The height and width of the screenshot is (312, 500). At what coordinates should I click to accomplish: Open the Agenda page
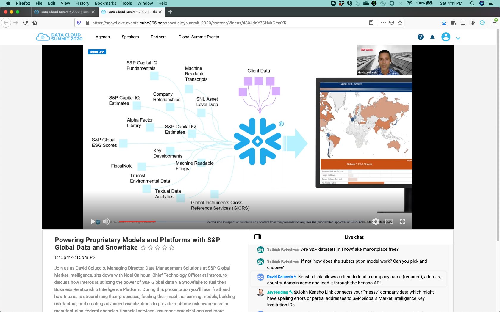(x=103, y=37)
